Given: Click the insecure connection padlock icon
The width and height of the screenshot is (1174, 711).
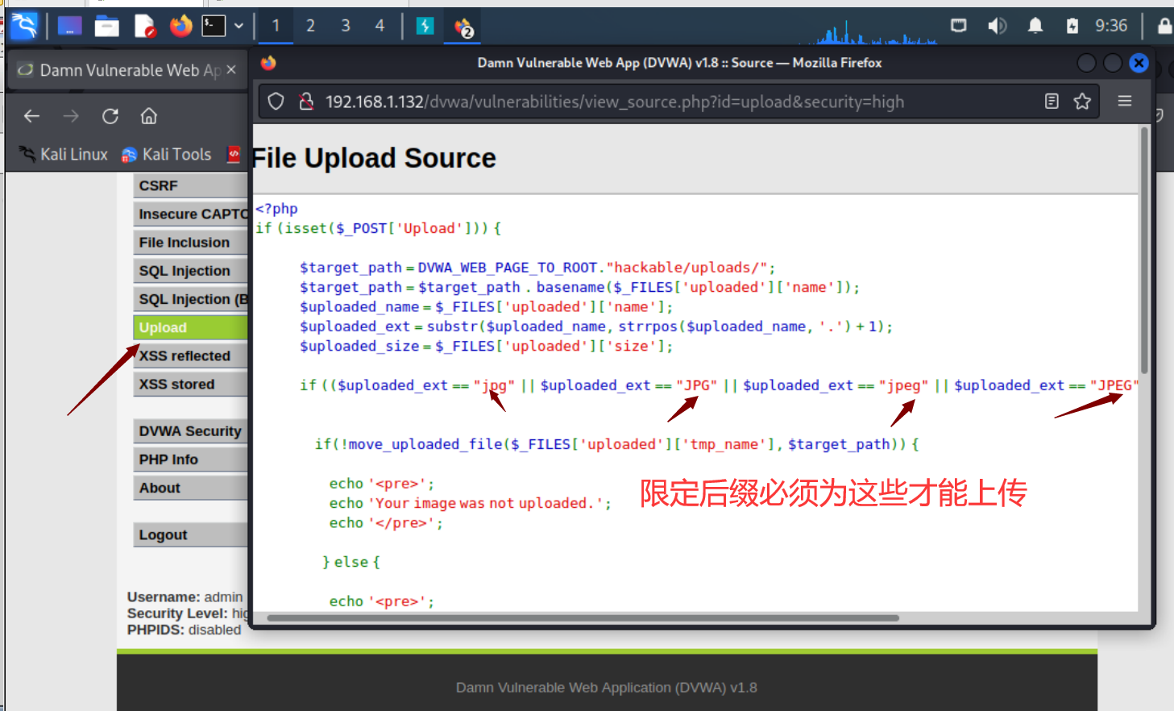Looking at the screenshot, I should (305, 102).
